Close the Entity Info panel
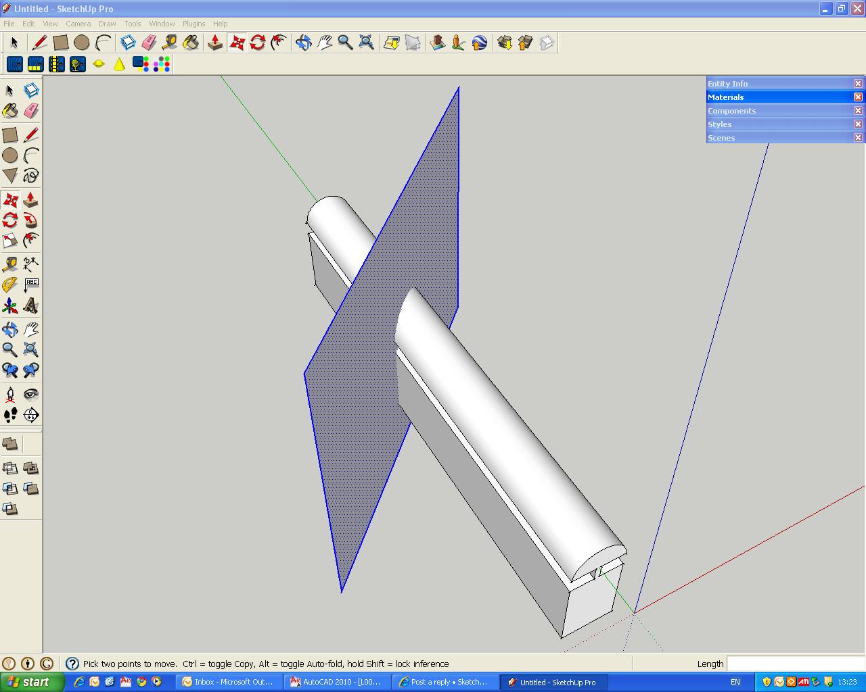This screenshot has height=692, width=866. [858, 84]
